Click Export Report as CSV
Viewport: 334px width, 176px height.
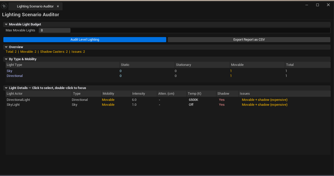(x=249, y=40)
